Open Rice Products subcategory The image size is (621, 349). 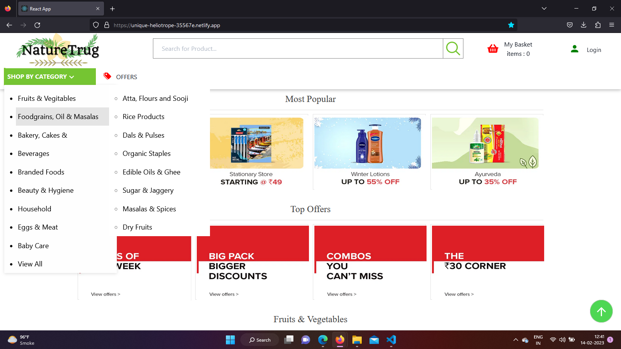144,117
